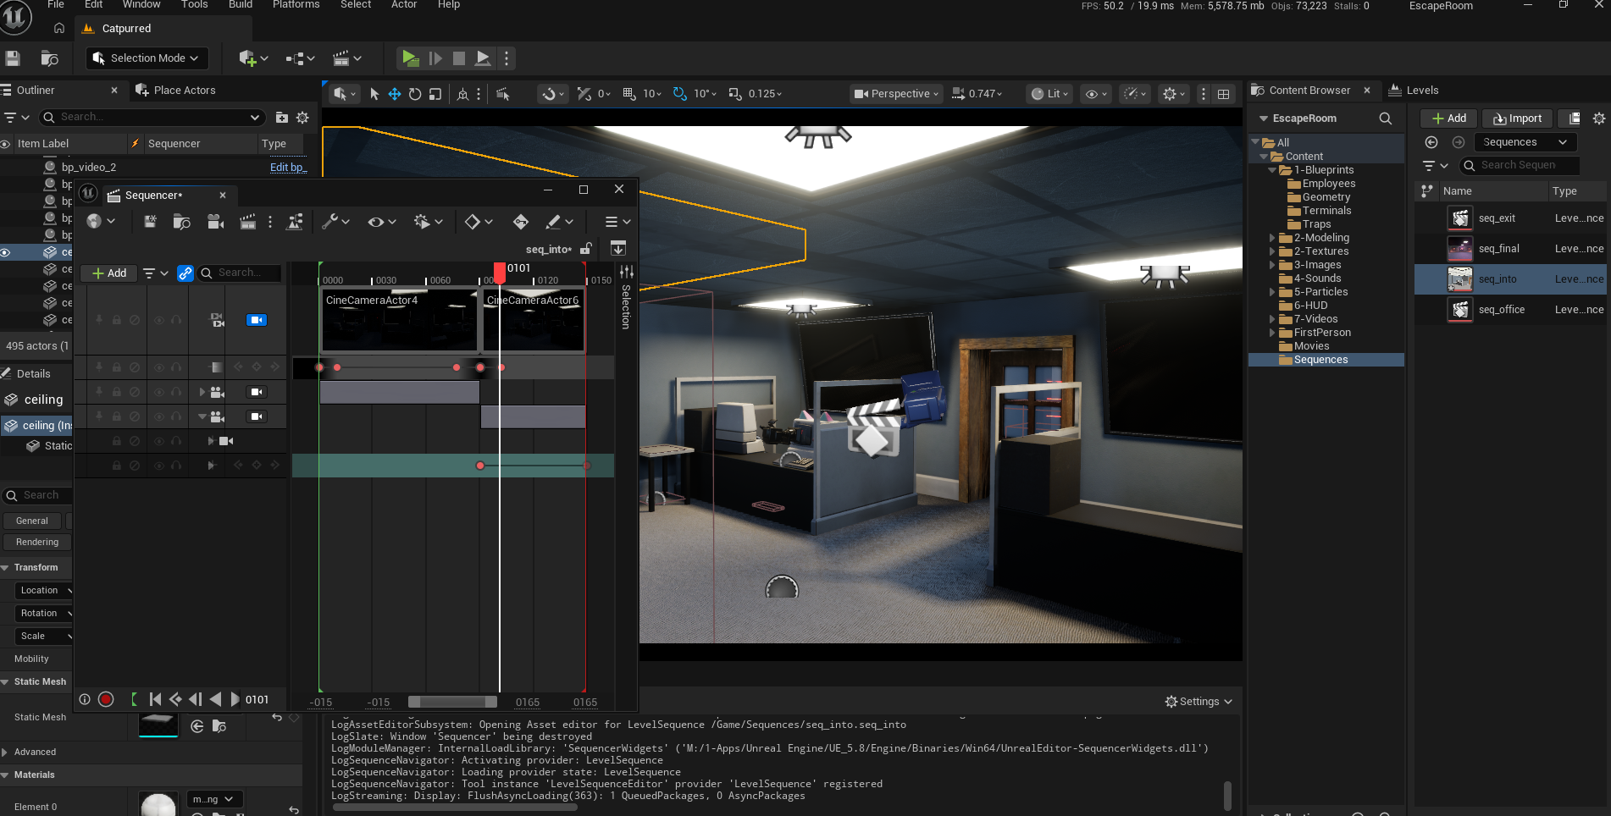The image size is (1611, 816).
Task: Open Sequencer actions wrench menu
Action: (335, 222)
